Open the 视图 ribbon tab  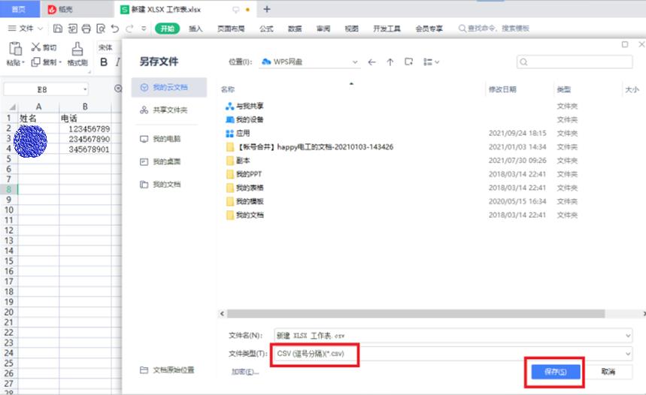coord(351,29)
